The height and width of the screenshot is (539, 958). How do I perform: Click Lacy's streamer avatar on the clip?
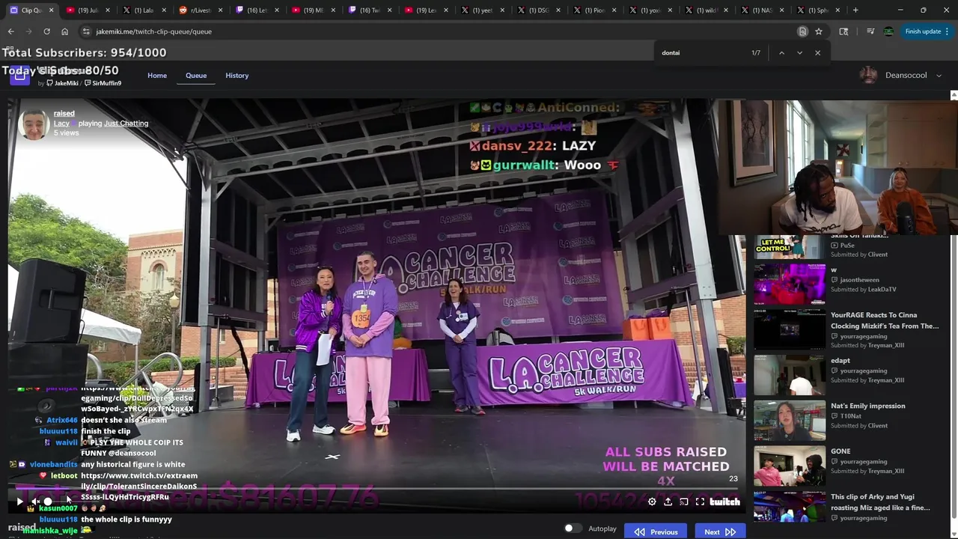point(34,124)
